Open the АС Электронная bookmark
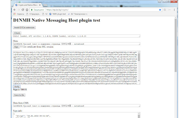 pyautogui.click(x=77, y=14)
